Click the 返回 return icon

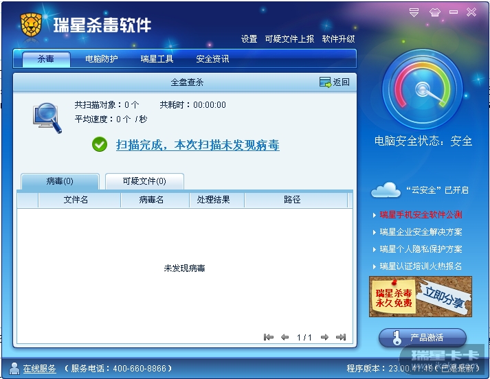[x=325, y=82]
